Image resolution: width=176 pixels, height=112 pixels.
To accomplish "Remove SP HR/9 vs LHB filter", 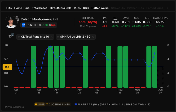I will [x=93, y=37].
